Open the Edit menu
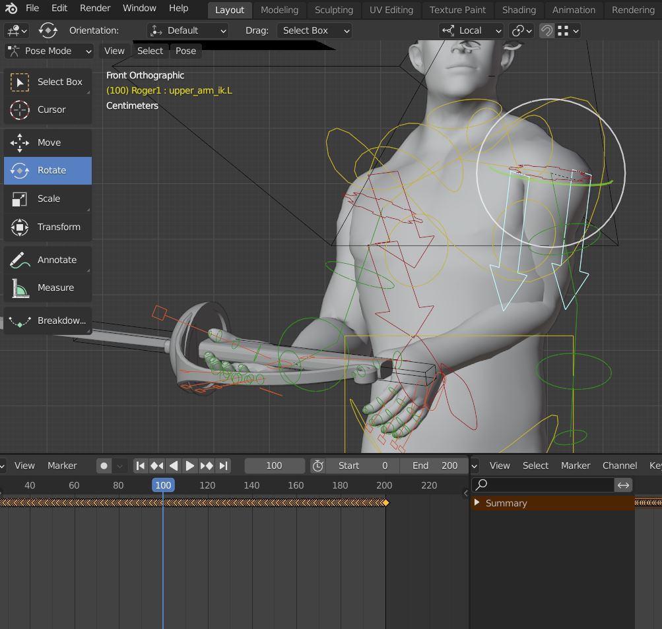 59,8
